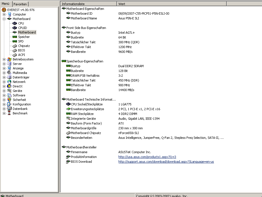Expand the Geräte tree node
This screenshot has height=197, width=262.
(x=4, y=91)
